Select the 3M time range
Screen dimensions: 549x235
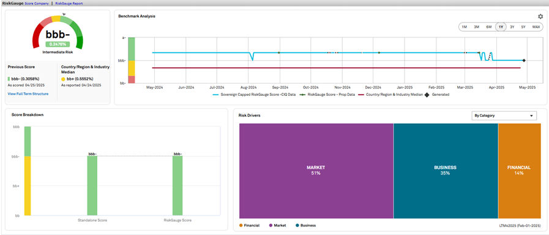[x=476, y=27]
